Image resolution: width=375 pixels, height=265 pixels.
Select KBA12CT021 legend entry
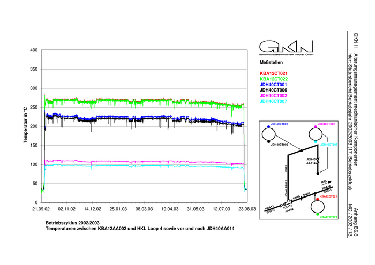point(274,73)
